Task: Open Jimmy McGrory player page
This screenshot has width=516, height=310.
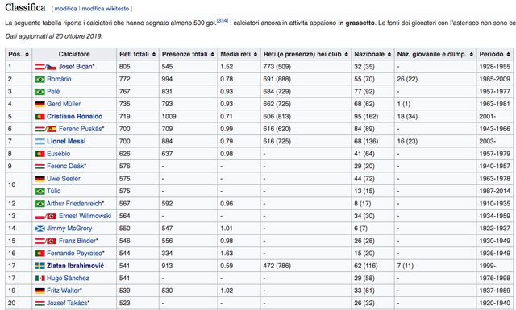Action: point(69,229)
